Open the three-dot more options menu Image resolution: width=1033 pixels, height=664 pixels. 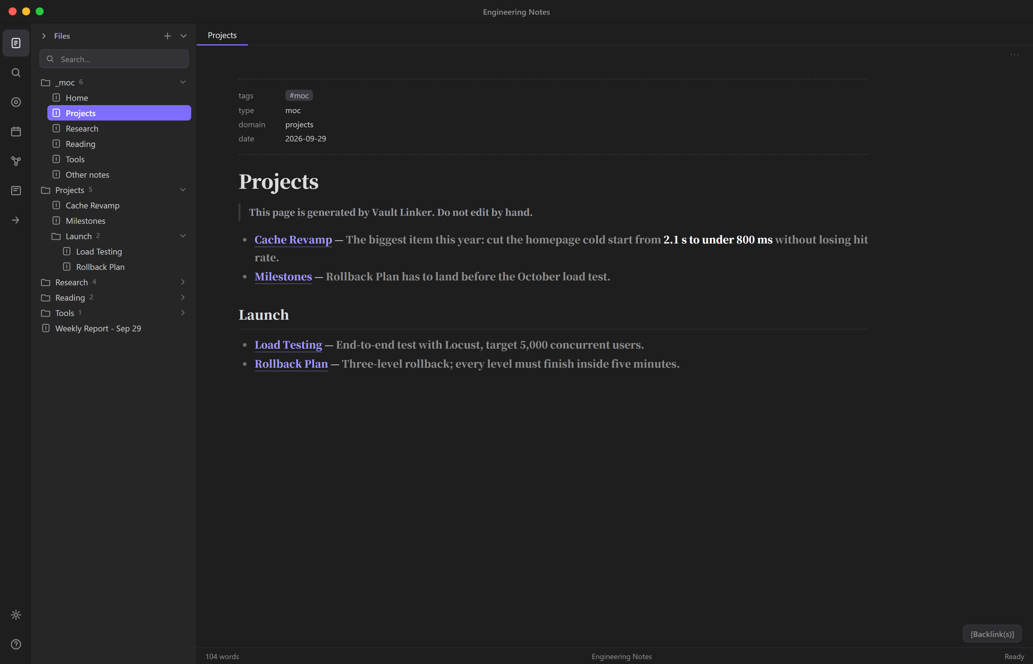coord(1015,55)
